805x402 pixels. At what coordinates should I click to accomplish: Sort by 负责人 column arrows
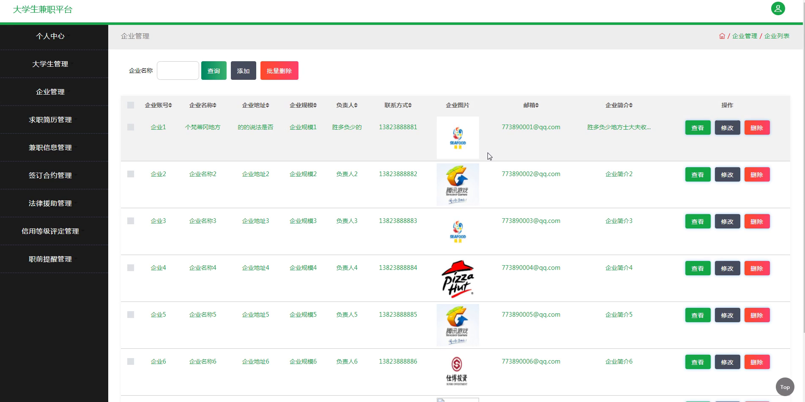pos(356,105)
